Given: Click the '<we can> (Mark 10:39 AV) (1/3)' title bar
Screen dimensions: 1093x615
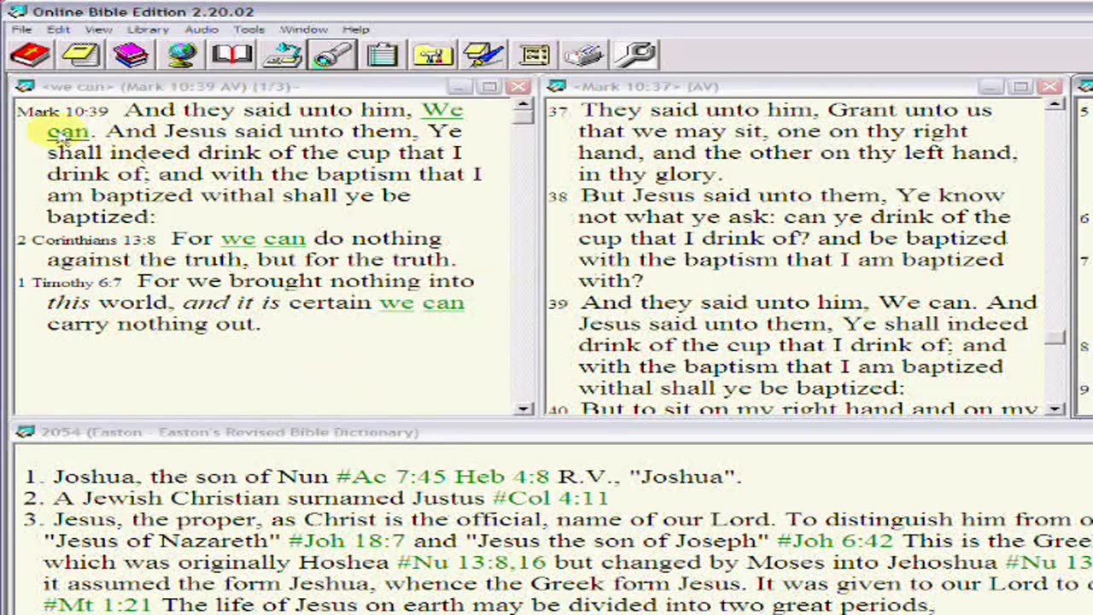Looking at the screenshot, I should pyautogui.click(x=273, y=86).
